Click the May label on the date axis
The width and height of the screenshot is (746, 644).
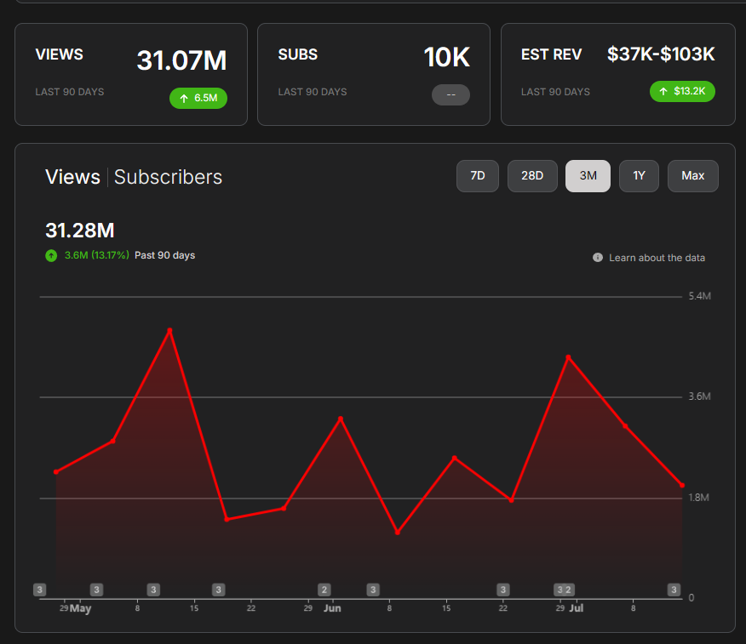[80, 608]
